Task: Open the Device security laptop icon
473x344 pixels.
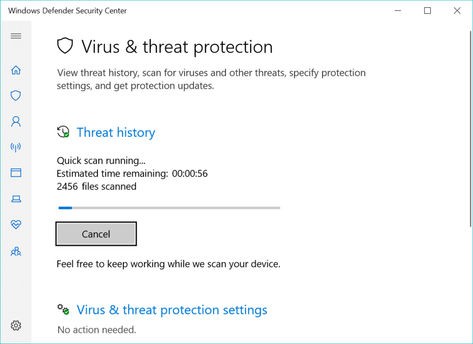Action: coord(16,199)
